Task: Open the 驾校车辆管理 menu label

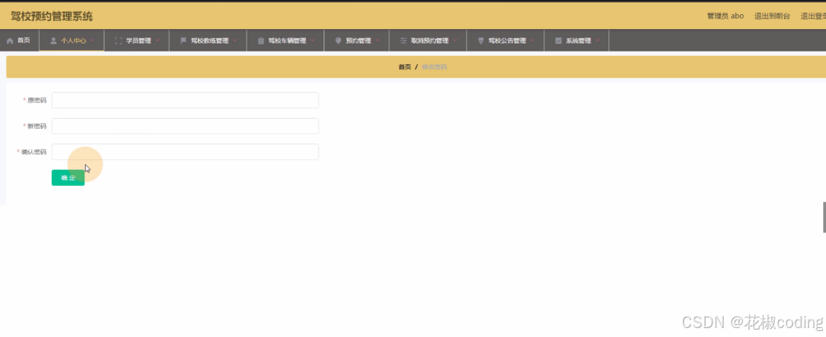Action: tap(287, 40)
